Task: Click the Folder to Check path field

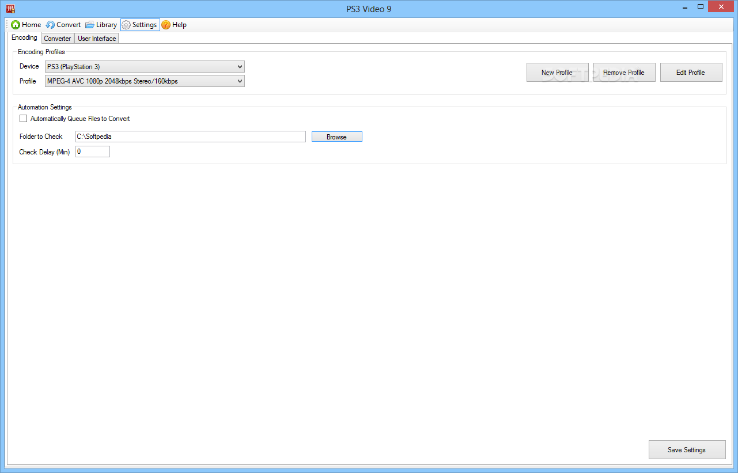Action: pos(190,137)
